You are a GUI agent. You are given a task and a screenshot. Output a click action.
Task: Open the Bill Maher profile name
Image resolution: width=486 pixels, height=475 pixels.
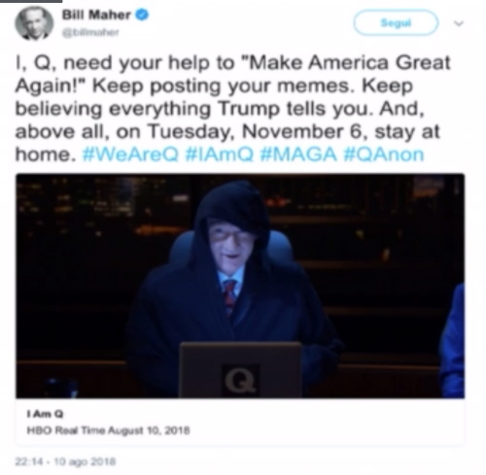96,15
